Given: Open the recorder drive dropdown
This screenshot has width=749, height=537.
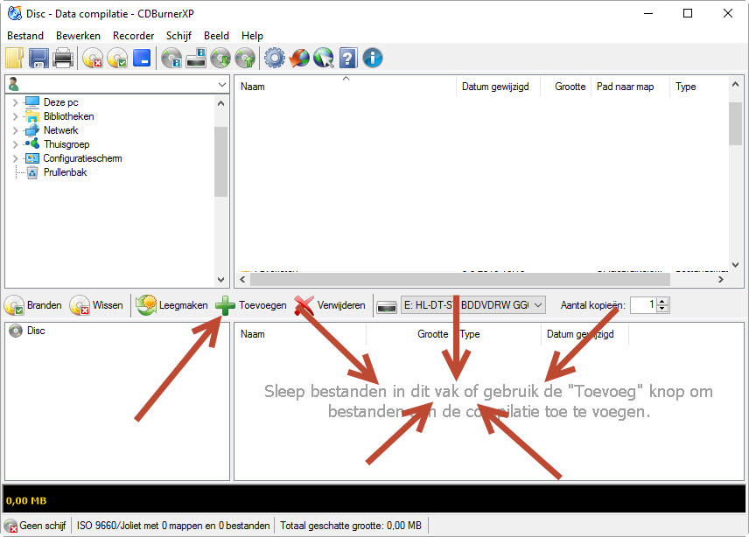Looking at the screenshot, I should click(x=538, y=305).
